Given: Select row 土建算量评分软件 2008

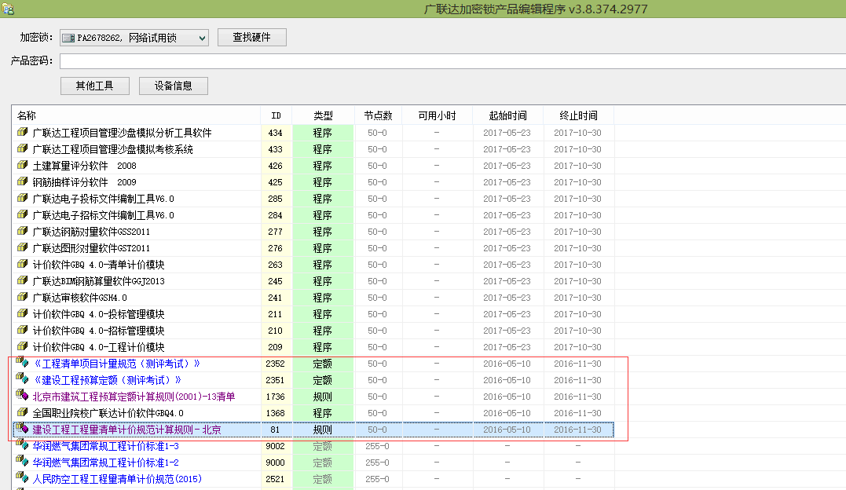Looking at the screenshot, I should (x=313, y=166).
